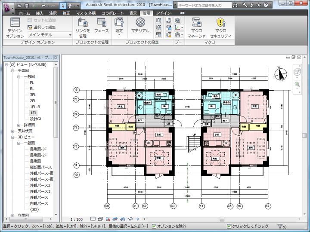Screen dimensions: 310x232
Task: Open the Subscription Center key icon
Action: 245,5
